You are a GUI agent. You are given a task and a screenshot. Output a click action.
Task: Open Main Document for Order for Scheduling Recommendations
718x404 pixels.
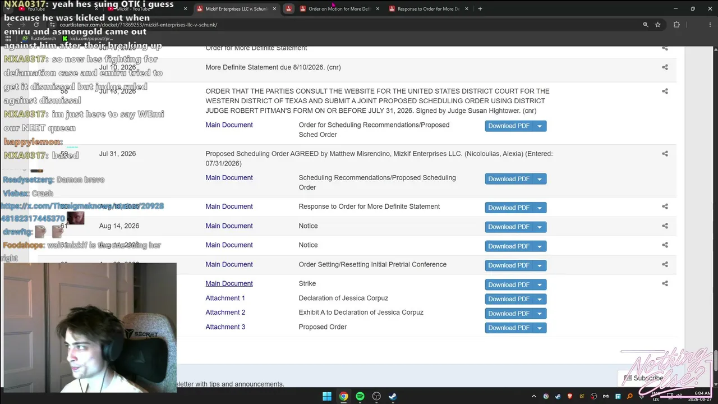pyautogui.click(x=229, y=125)
